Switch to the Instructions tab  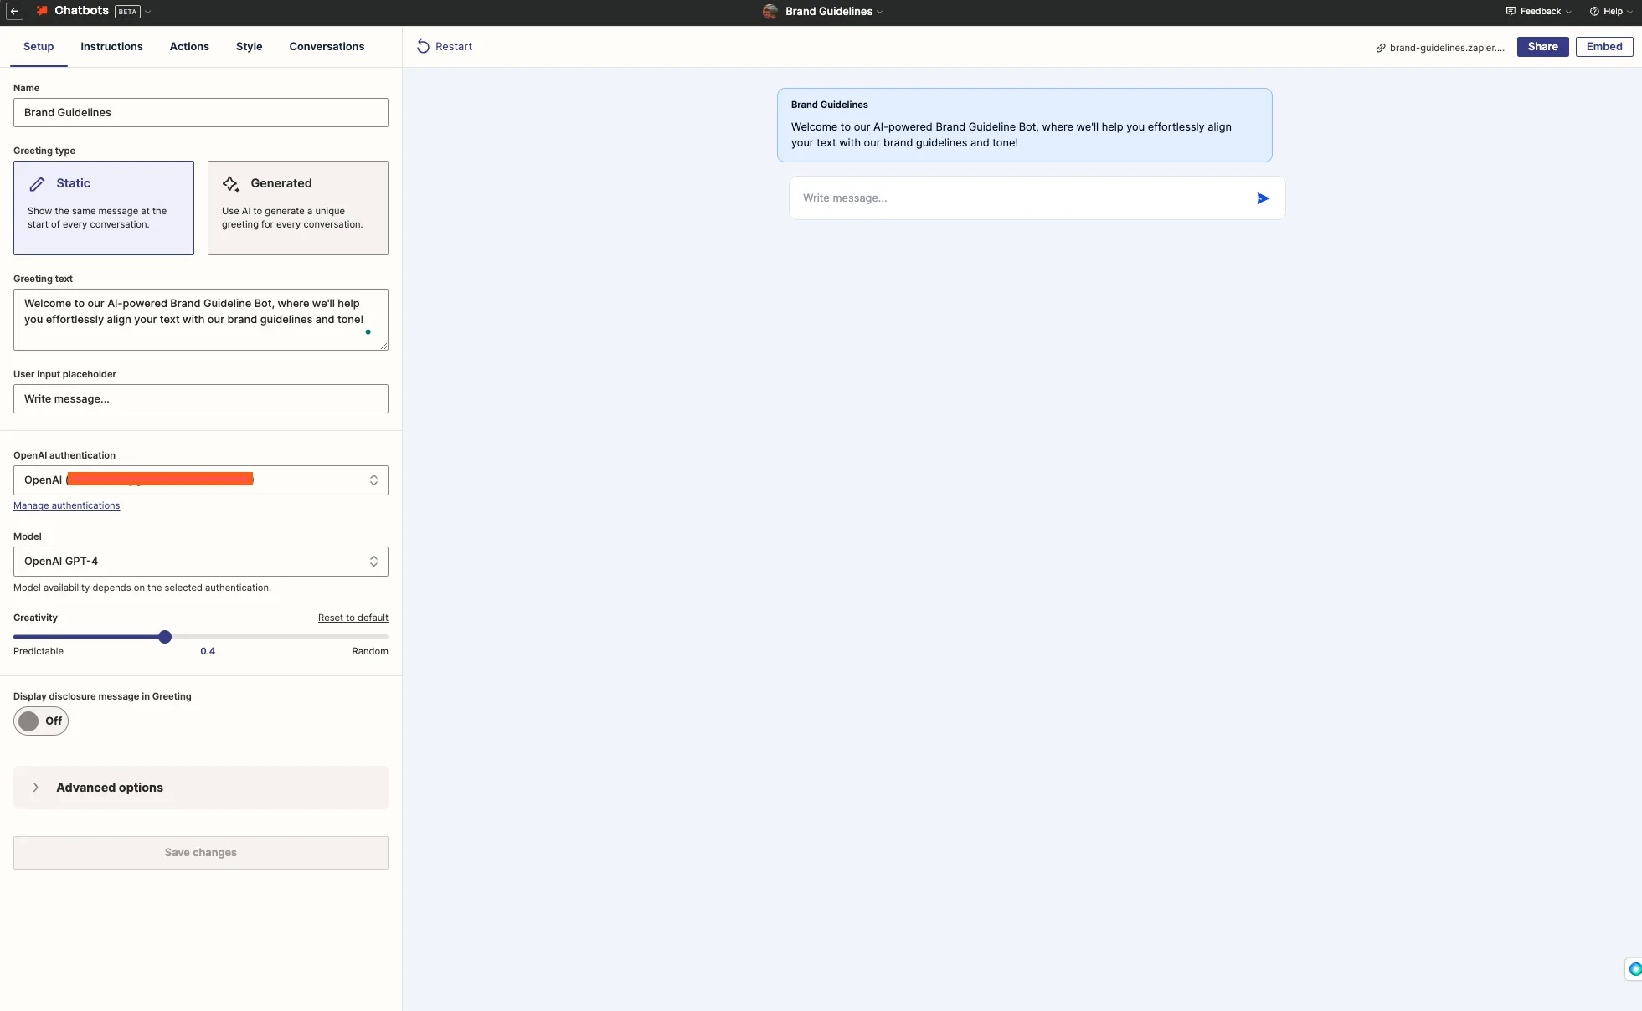[x=111, y=47]
